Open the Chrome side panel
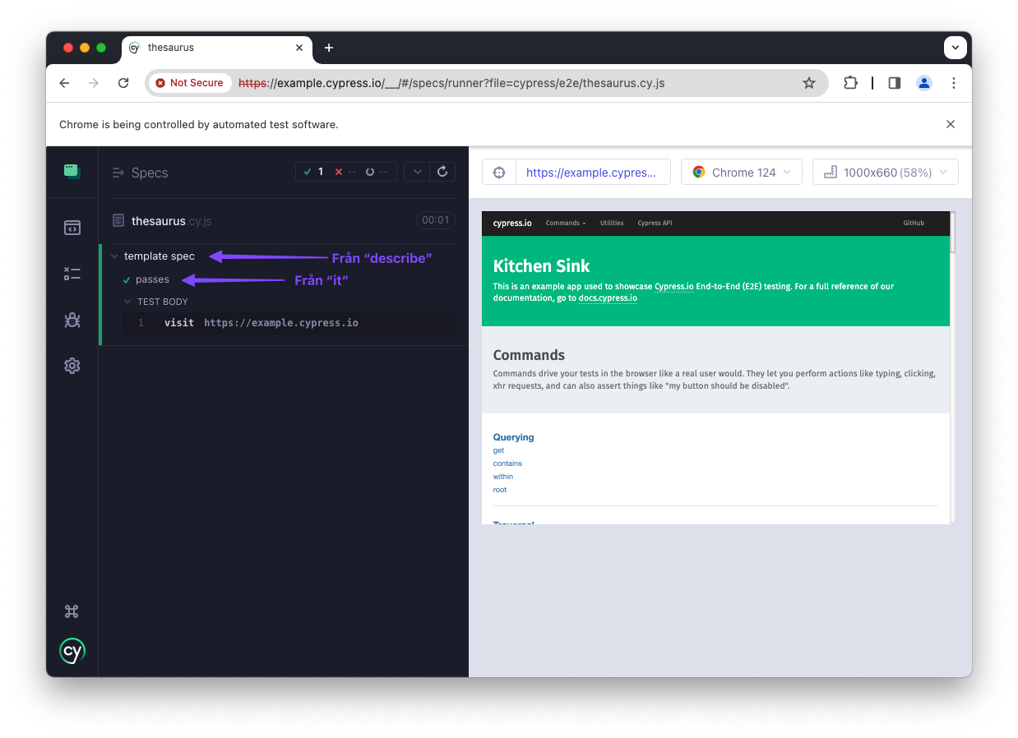1018x738 pixels. (895, 83)
